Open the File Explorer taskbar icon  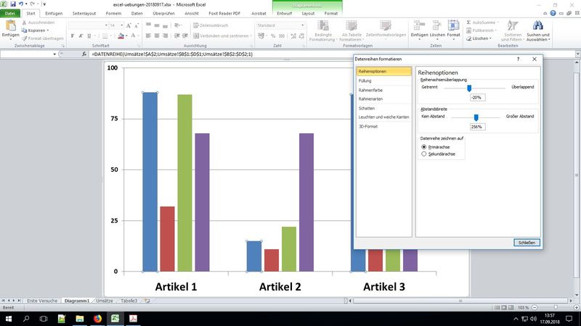pyautogui.click(x=80, y=319)
